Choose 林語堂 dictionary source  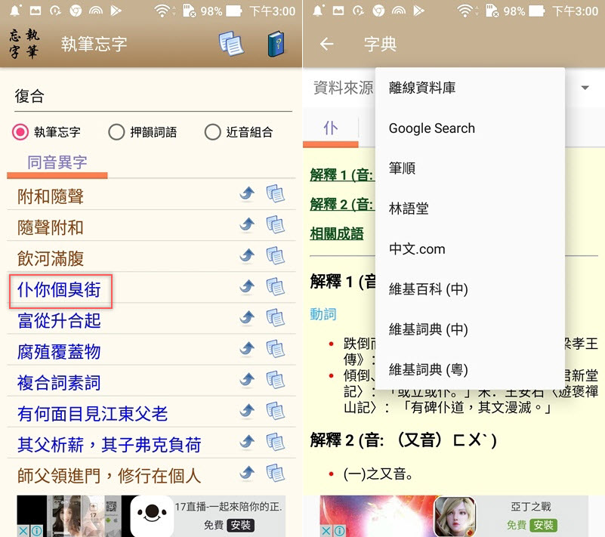470,208
